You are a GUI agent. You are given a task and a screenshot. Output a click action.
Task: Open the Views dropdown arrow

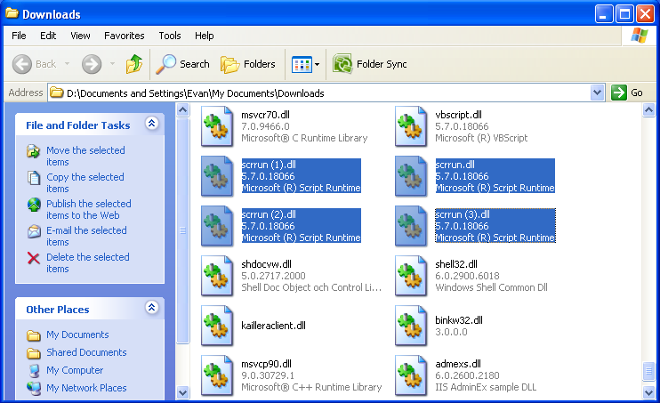317,64
